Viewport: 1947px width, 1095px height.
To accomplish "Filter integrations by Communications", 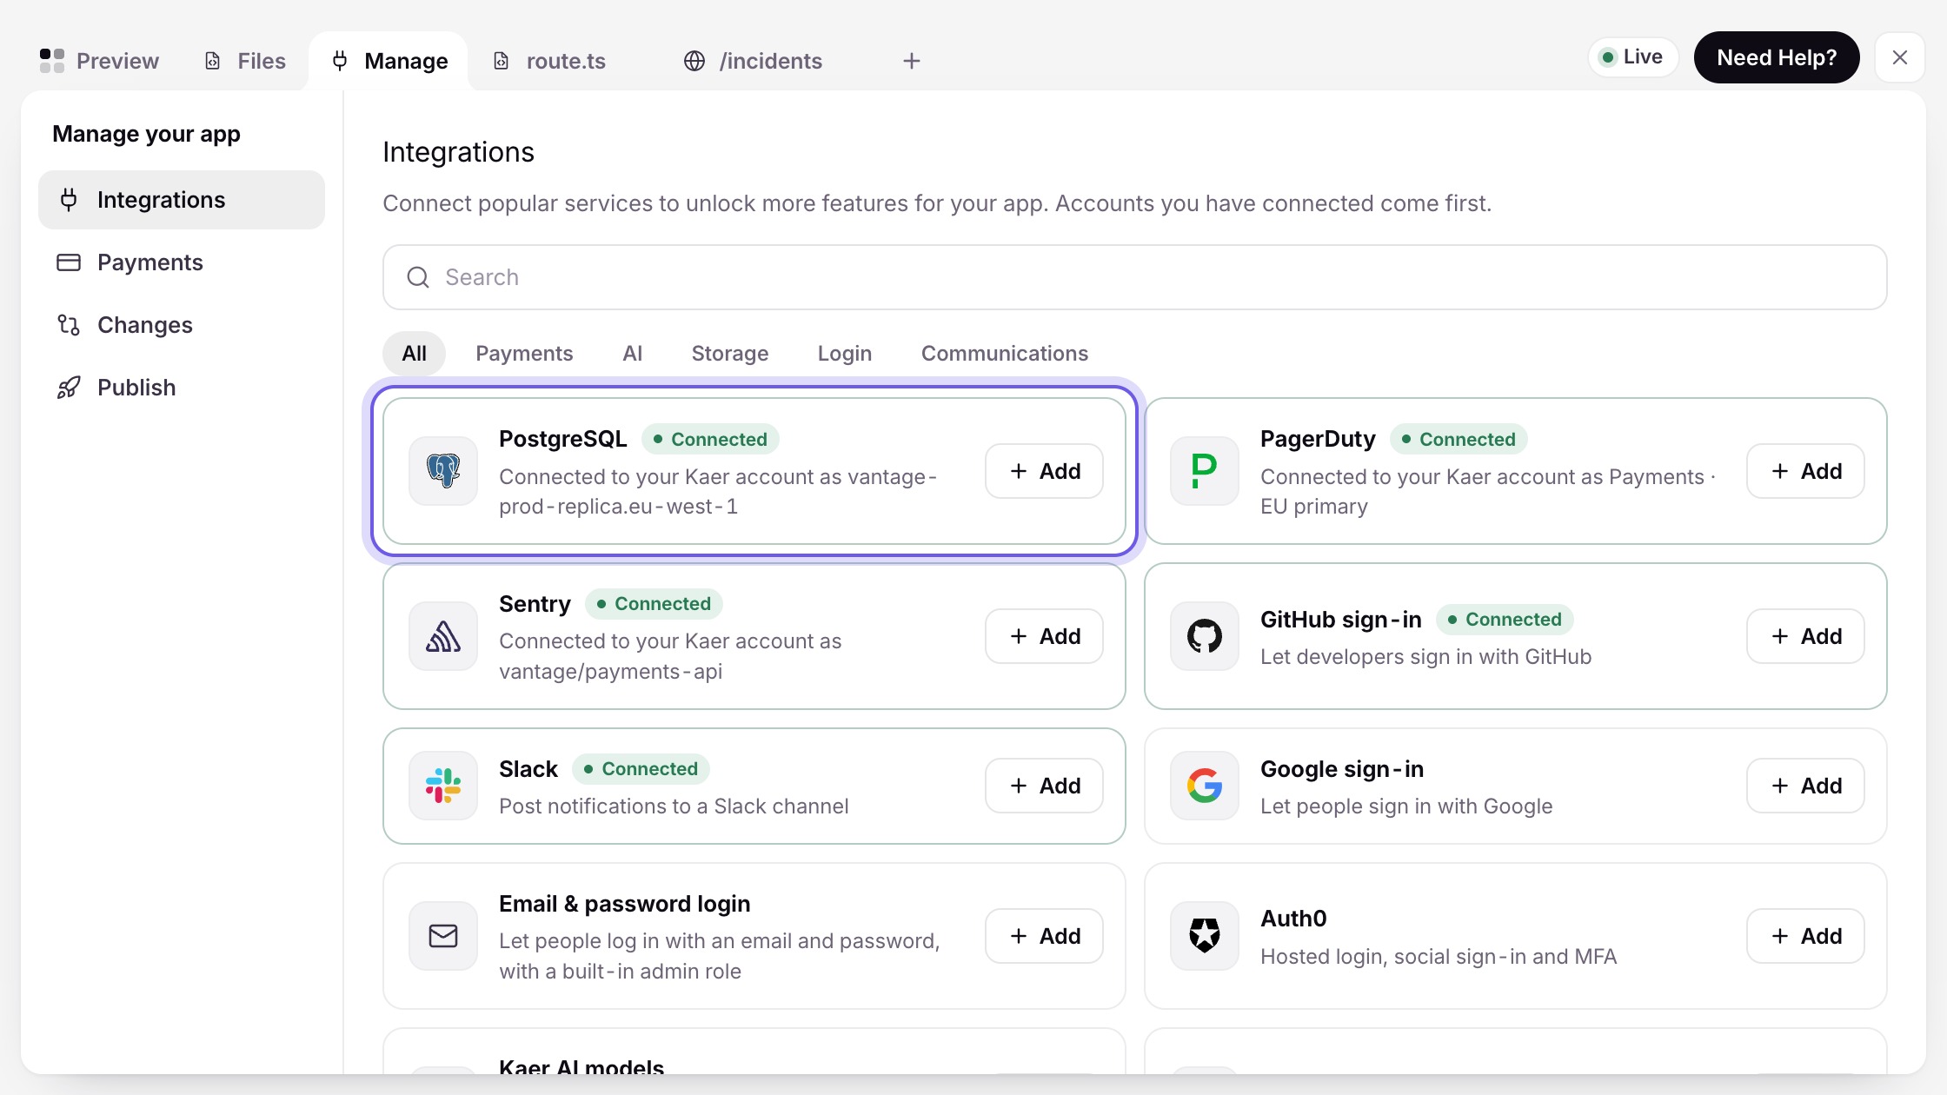I will [1005, 354].
